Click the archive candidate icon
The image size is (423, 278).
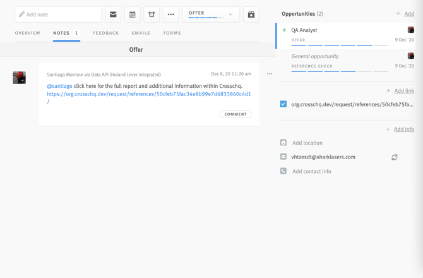pos(251,15)
